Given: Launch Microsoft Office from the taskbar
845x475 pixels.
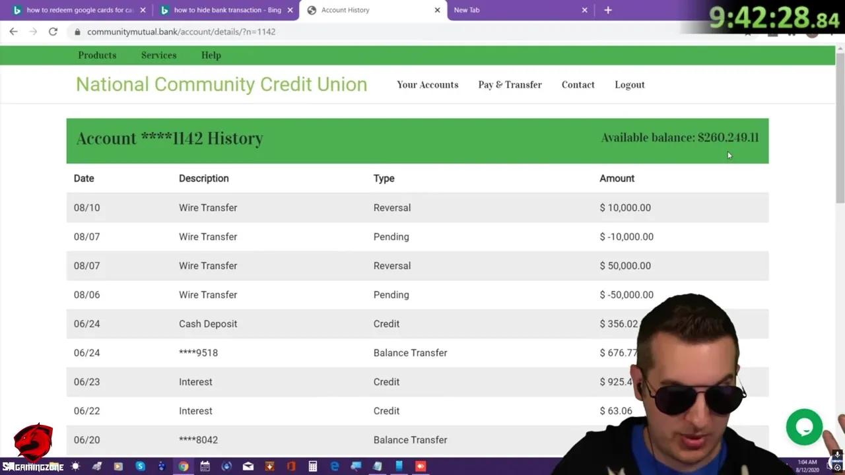Looking at the screenshot, I should [291, 466].
